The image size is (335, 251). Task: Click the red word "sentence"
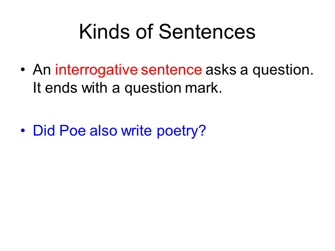171,70
